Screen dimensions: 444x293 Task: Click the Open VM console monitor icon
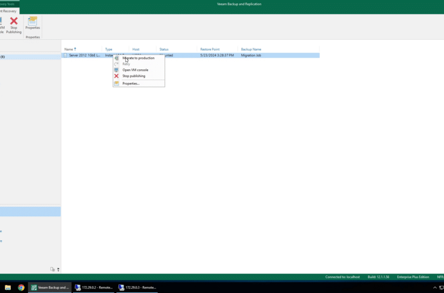tap(116, 70)
